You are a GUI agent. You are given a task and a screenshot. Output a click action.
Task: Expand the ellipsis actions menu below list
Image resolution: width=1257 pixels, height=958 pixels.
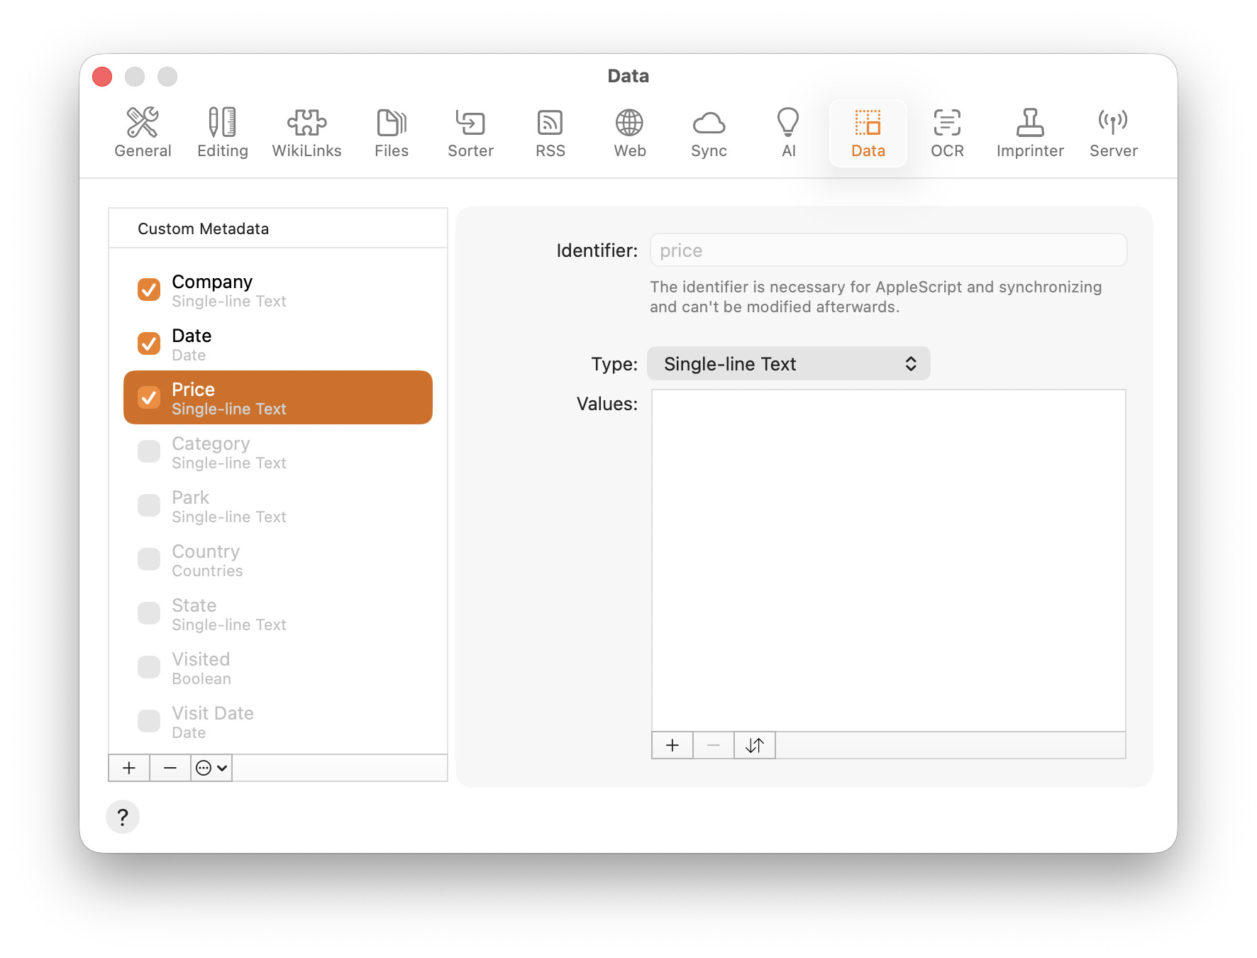(211, 768)
